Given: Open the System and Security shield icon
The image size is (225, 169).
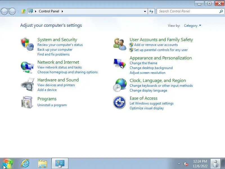Looking at the screenshot, I should pos(27,44).
